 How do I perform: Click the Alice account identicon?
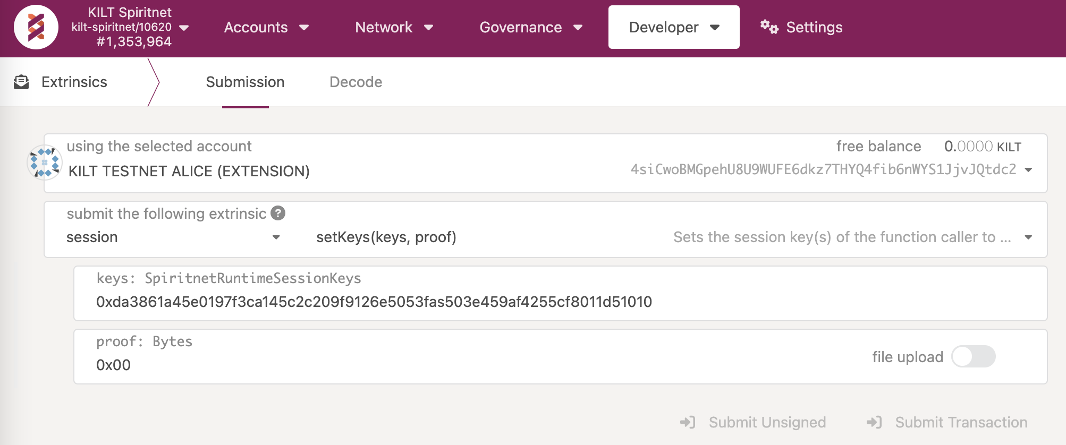(x=45, y=162)
